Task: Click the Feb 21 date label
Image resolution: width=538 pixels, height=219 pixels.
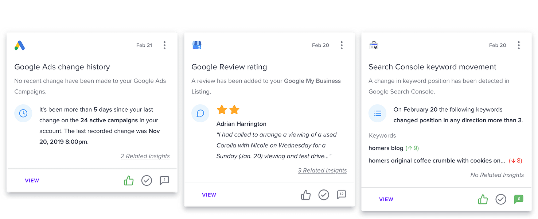Action: pos(144,45)
